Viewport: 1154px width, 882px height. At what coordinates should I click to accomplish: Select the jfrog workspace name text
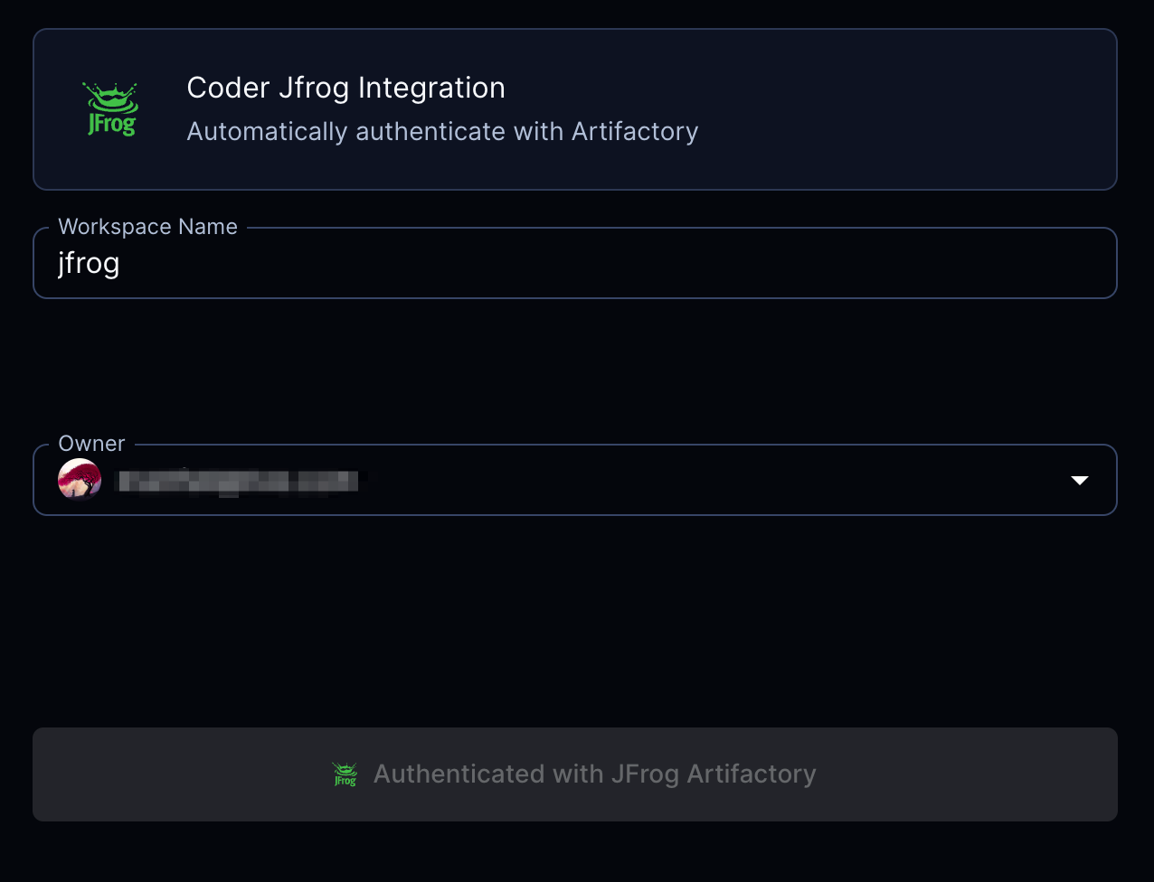click(x=88, y=263)
